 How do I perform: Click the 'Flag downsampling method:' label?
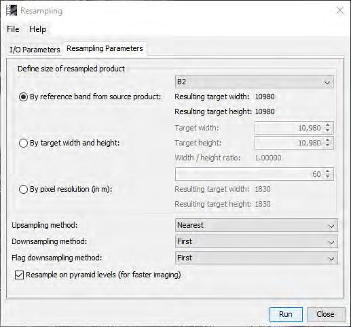(x=57, y=258)
